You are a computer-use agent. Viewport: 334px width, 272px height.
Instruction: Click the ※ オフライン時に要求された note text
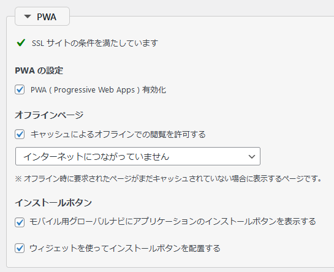pos(169,178)
